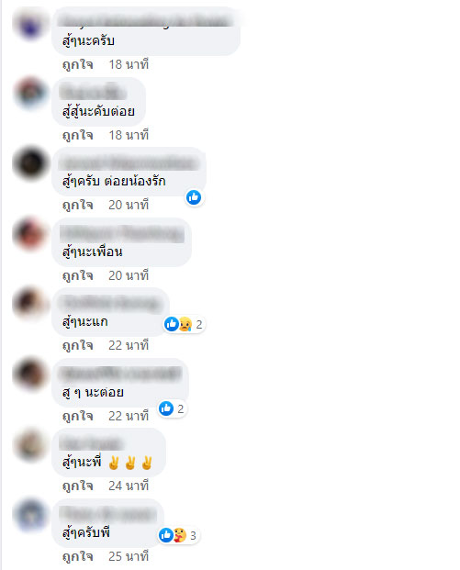Open the thumbs-up reaction count on "สู ๆ นะต่อย"
Screen dimensions: 460x570
pyautogui.click(x=172, y=409)
